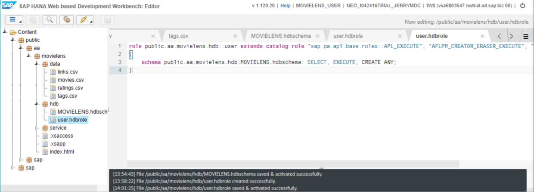Click the links.csv file icon
The image size is (534, 192).
(x=53, y=72)
